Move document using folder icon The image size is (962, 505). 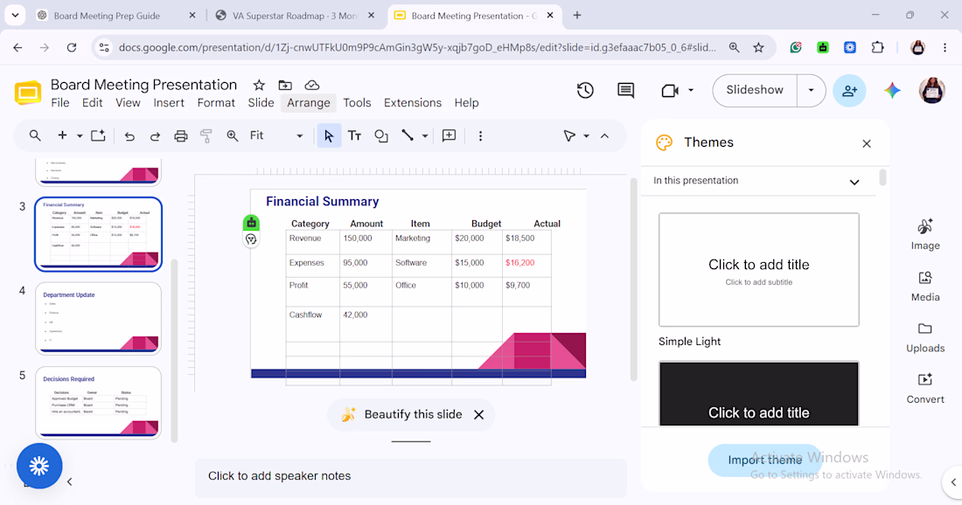pyautogui.click(x=285, y=86)
